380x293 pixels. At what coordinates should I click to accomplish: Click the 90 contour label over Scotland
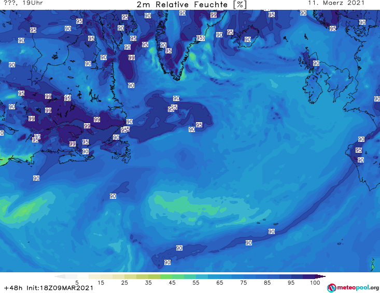[316, 63]
